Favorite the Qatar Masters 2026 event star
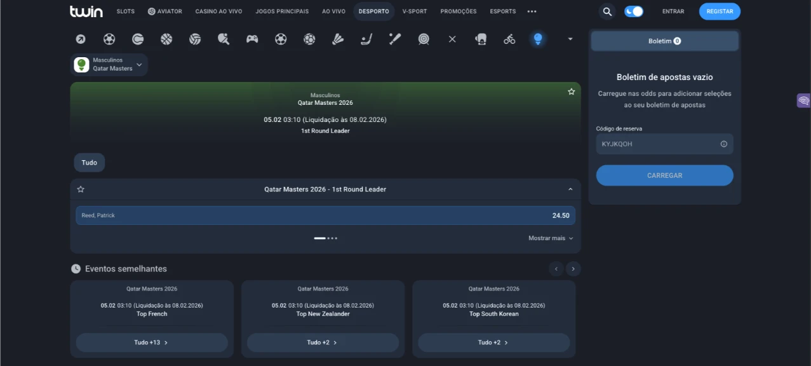811x366 pixels. 571,91
